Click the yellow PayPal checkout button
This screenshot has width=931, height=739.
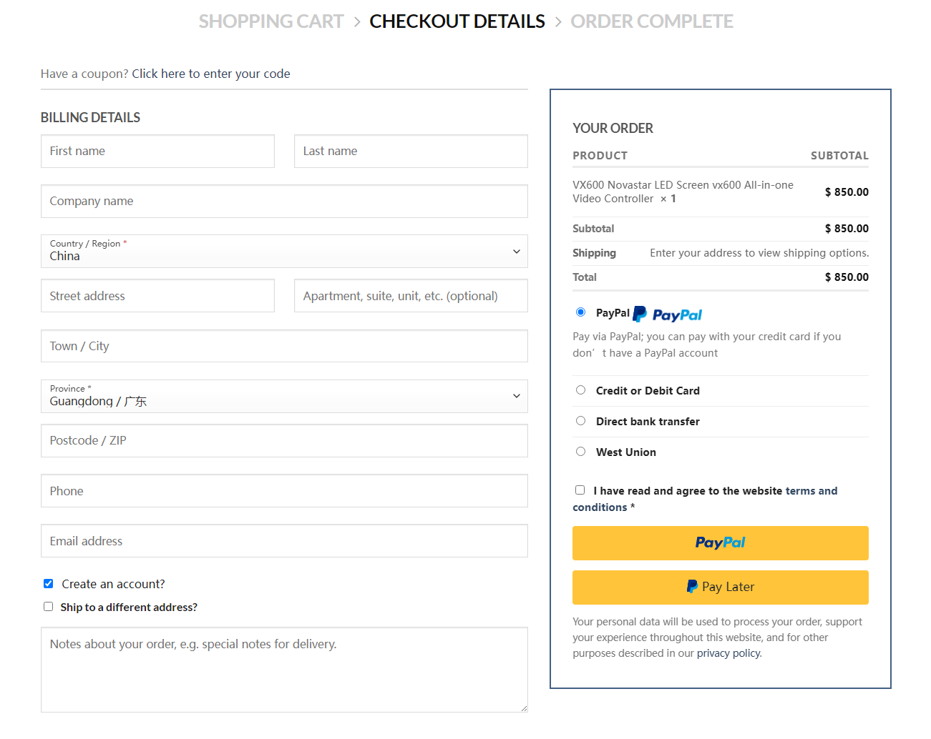[x=720, y=543]
